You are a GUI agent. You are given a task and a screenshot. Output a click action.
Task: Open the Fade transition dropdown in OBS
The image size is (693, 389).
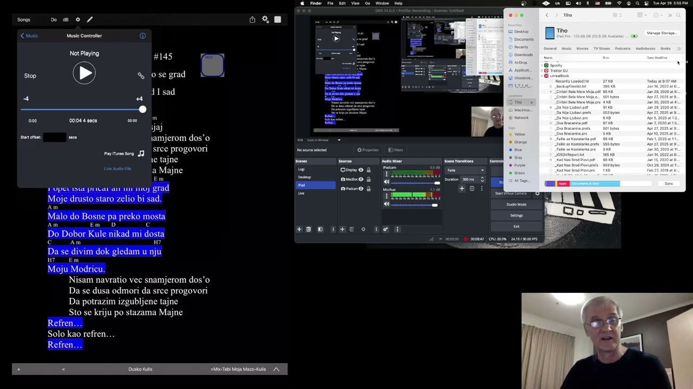pos(465,170)
